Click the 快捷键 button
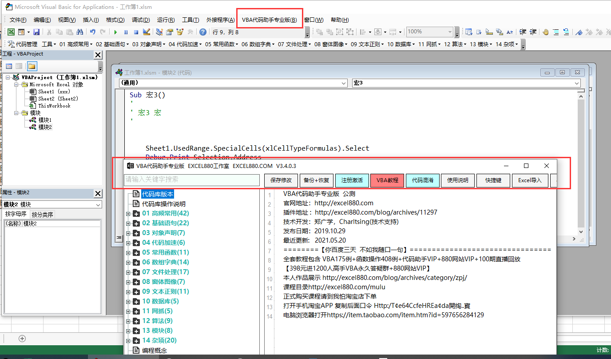Viewport: 611px width, 359px height. [x=493, y=180]
